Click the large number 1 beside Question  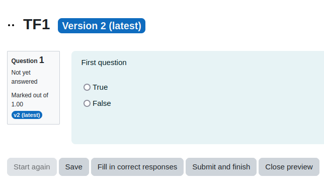[42, 60]
